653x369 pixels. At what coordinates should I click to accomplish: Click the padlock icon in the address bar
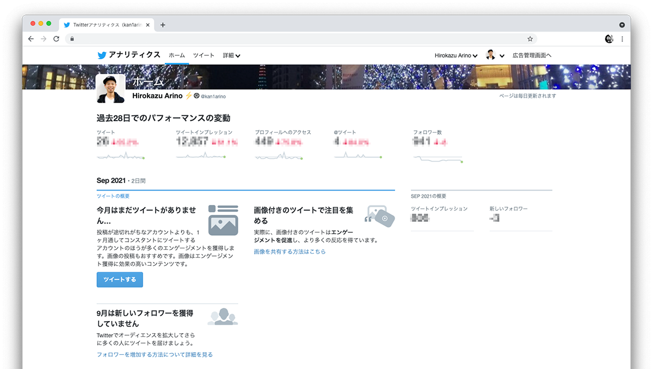coord(71,39)
